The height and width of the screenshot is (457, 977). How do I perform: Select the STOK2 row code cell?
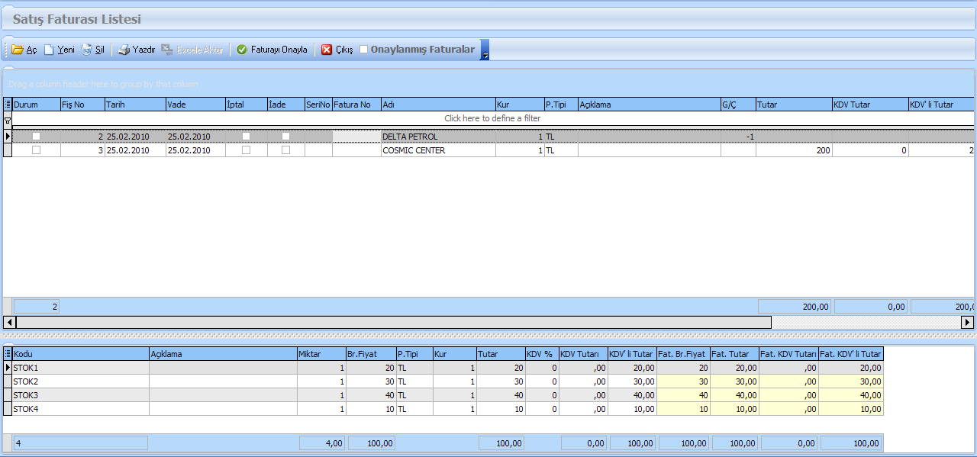click(x=80, y=381)
